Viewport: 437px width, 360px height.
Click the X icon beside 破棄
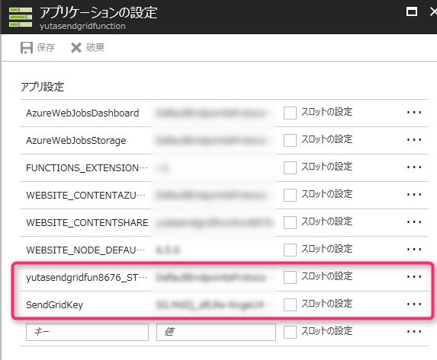pyautogui.click(x=76, y=48)
